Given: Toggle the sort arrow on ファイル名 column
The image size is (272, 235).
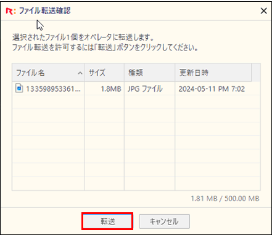Looking at the screenshot, I should click(x=80, y=73).
